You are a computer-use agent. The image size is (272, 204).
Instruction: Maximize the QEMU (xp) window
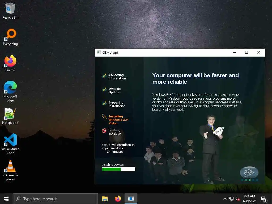(x=246, y=52)
